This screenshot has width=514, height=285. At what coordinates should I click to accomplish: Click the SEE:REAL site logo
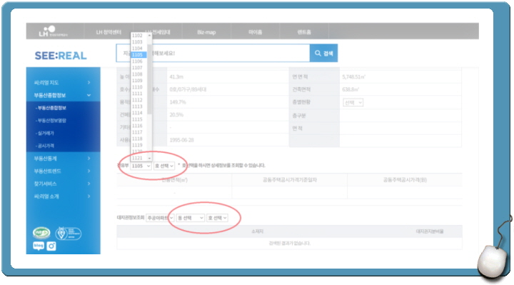pyautogui.click(x=61, y=56)
